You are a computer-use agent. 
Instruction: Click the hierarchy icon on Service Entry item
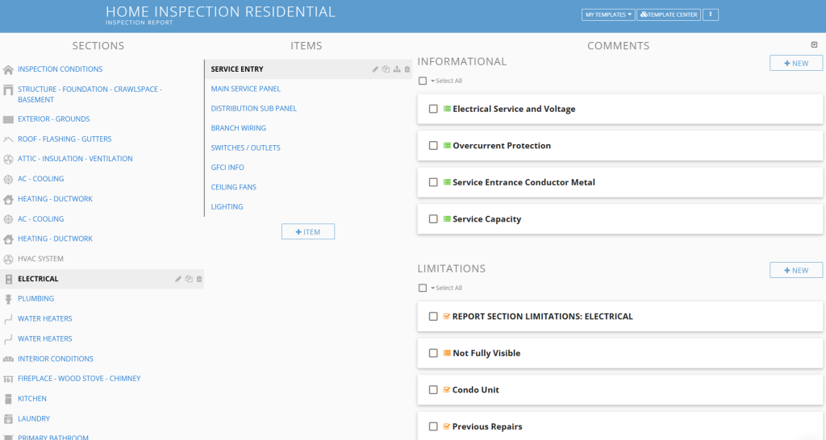pyautogui.click(x=397, y=69)
